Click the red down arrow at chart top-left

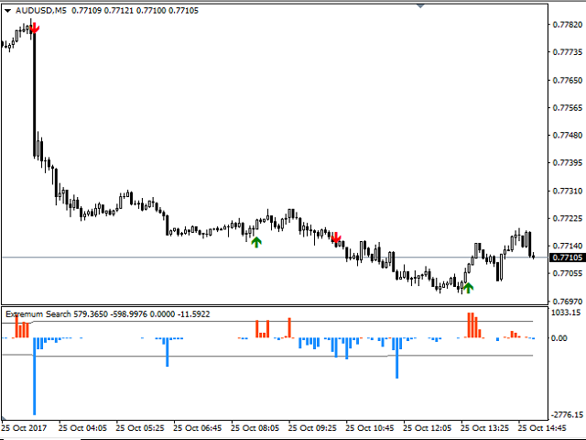35,27
